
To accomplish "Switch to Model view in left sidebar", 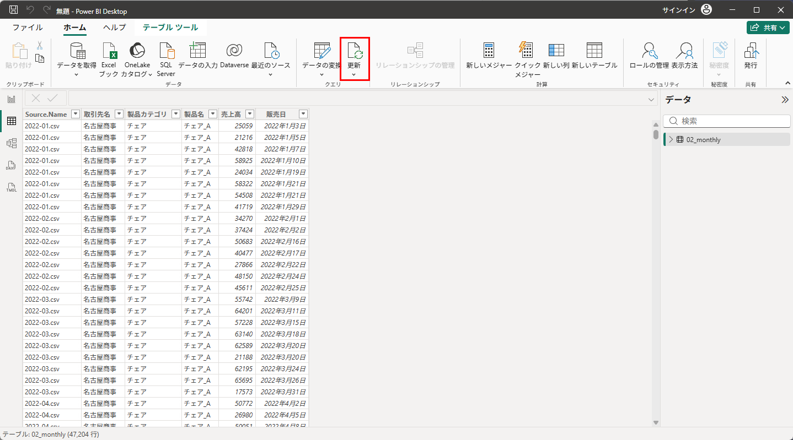I will [11, 143].
